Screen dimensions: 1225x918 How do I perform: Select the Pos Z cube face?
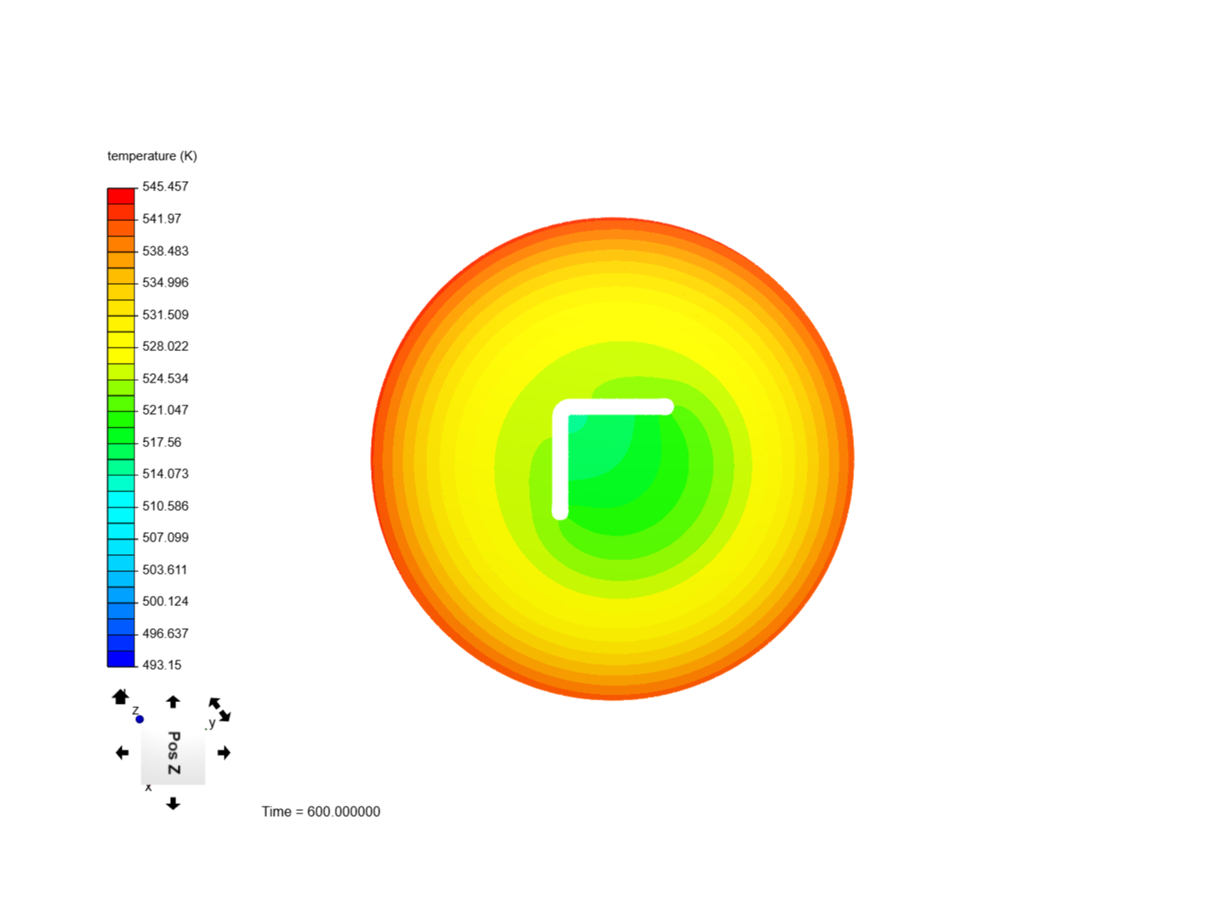(173, 753)
